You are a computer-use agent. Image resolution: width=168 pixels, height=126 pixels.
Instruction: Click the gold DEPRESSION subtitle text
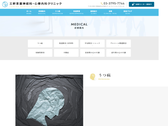point(104,79)
